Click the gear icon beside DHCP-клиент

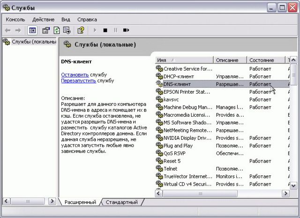[x=159, y=76]
